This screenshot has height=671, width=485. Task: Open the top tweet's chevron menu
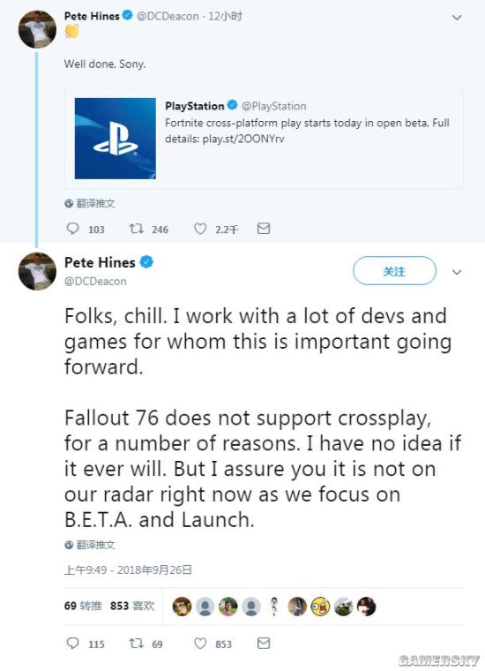tap(457, 18)
